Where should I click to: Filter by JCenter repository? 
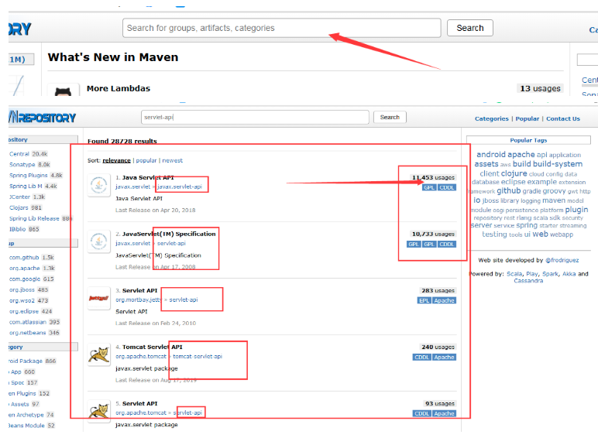[x=19, y=197]
